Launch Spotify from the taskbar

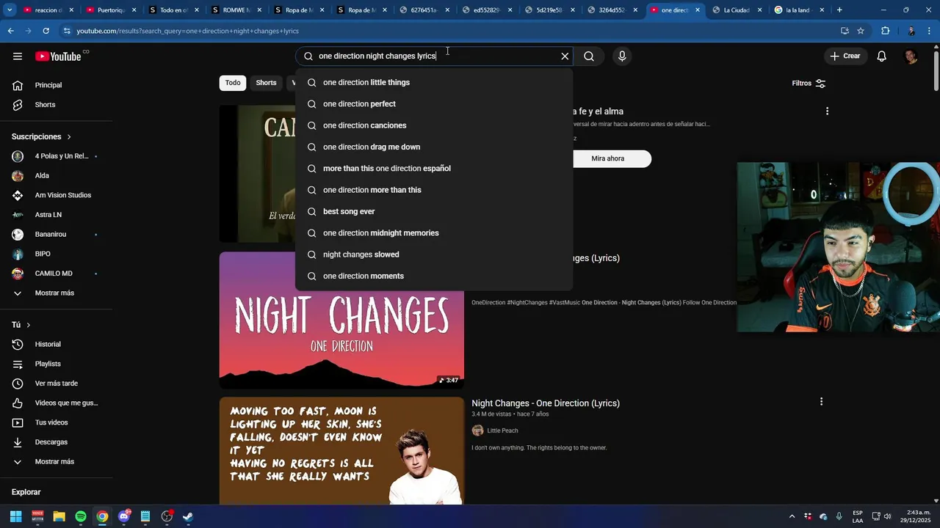pos(81,516)
